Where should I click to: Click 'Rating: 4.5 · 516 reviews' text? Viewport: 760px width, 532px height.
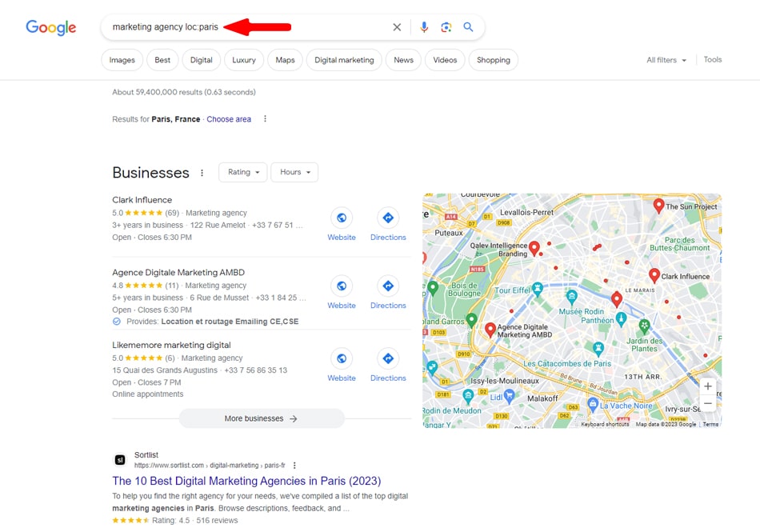point(195,521)
